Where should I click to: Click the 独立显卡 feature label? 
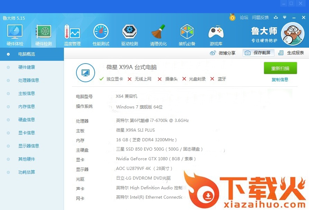coord(115,79)
